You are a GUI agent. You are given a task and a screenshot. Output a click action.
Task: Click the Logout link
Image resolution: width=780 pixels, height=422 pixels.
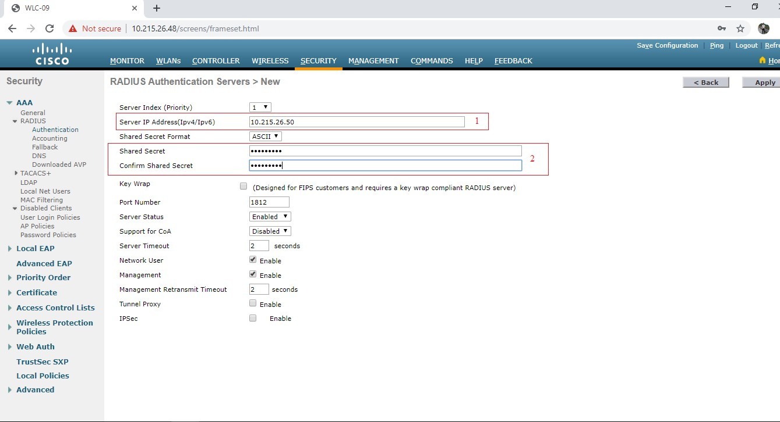click(747, 45)
